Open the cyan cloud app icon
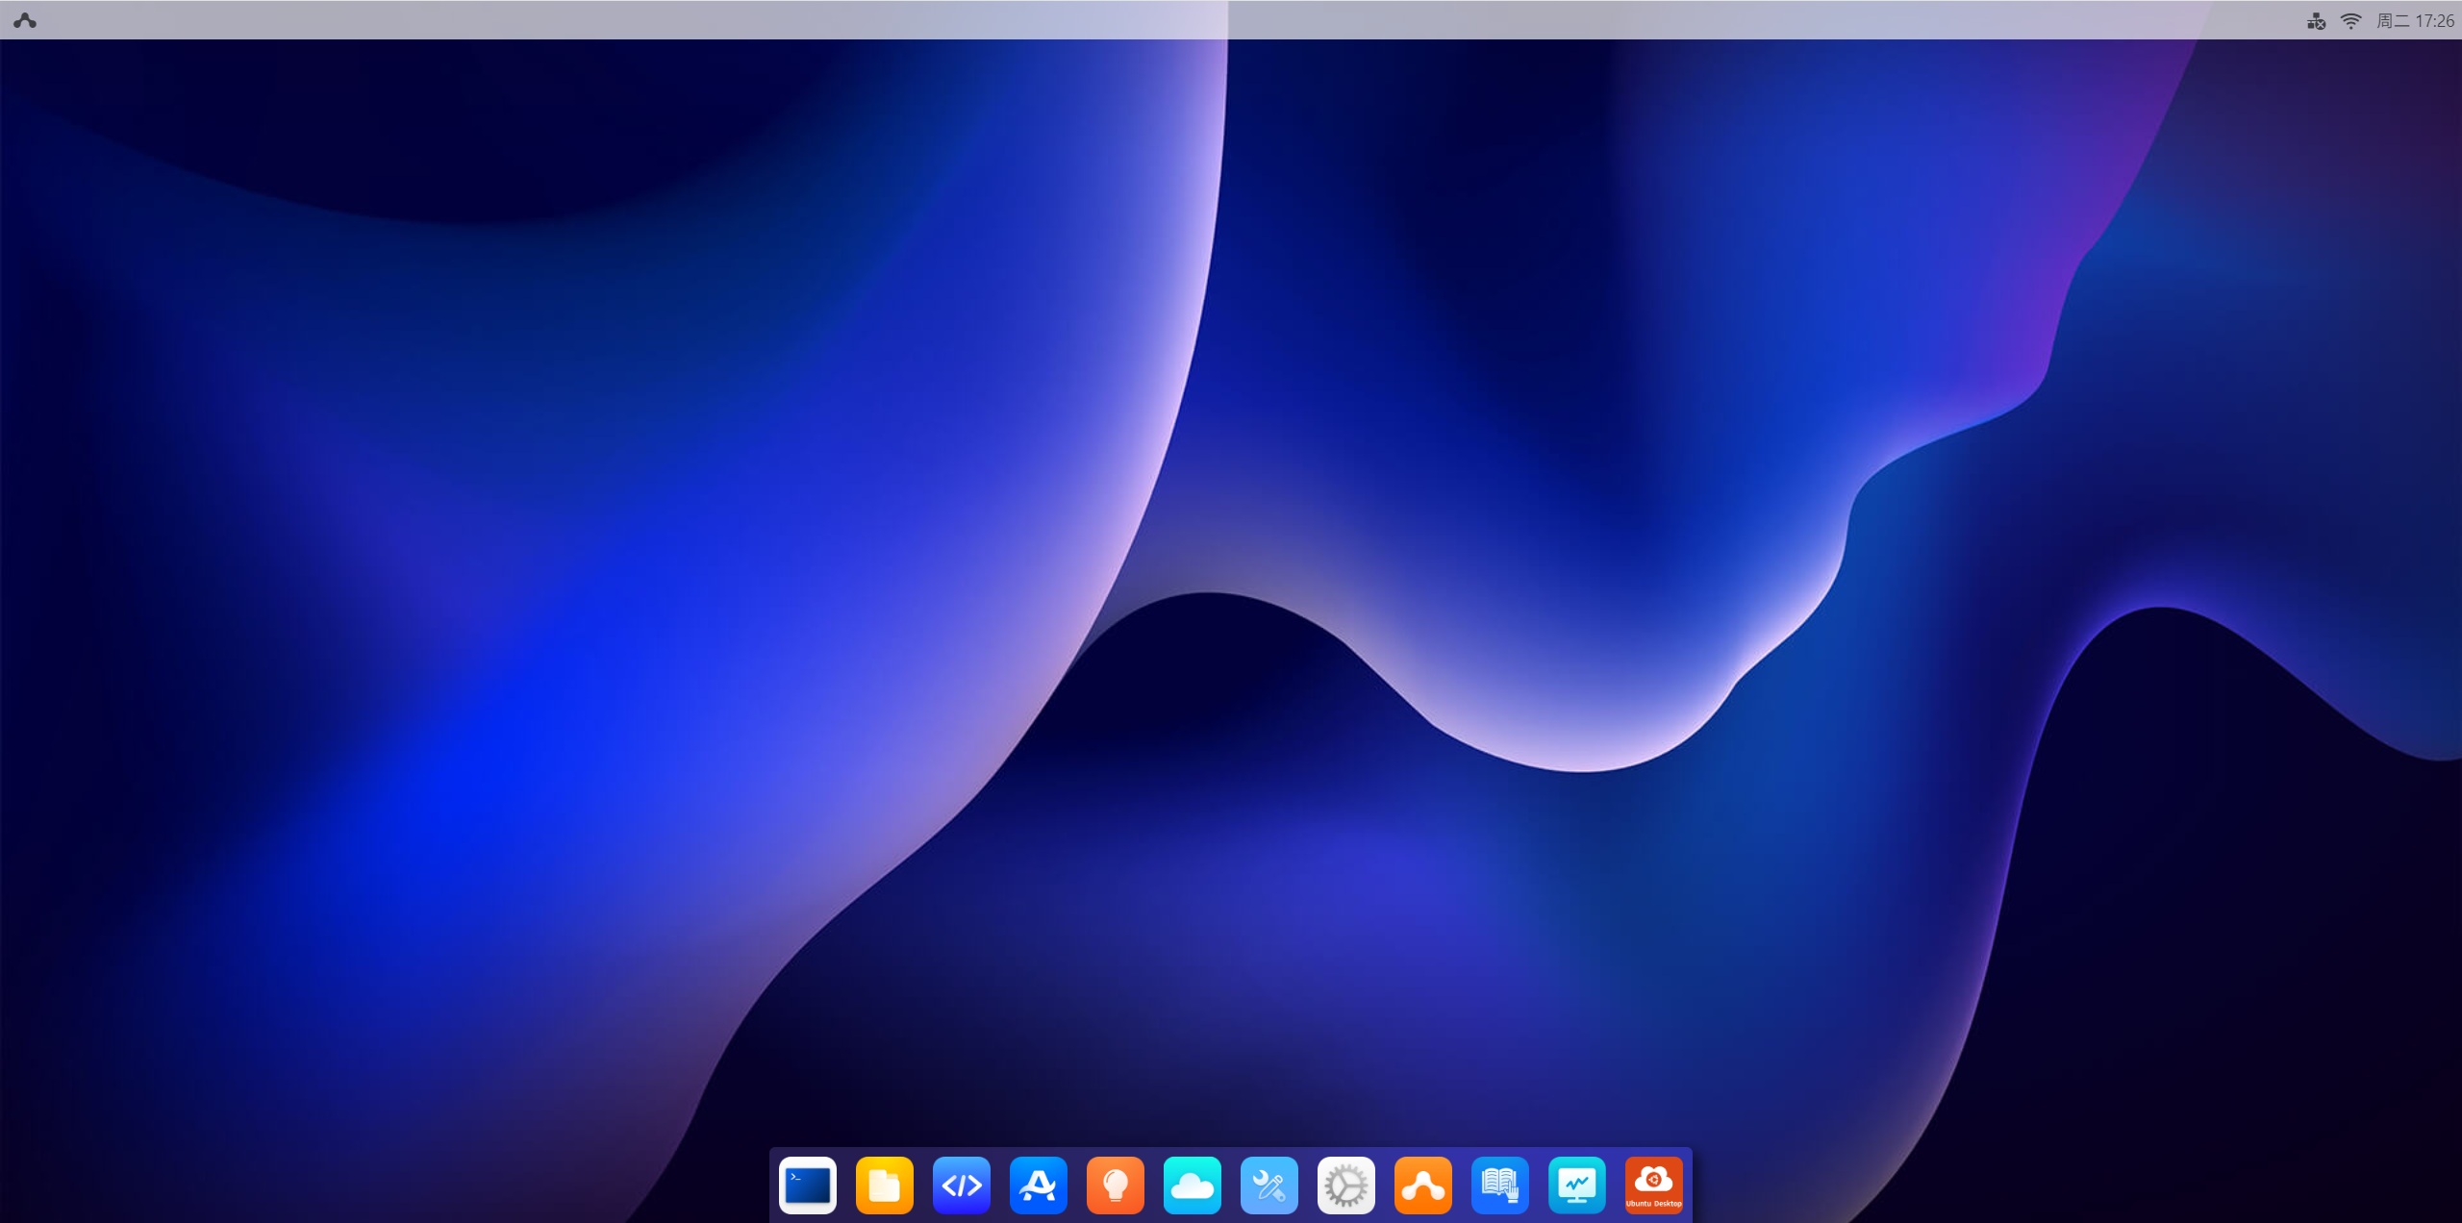2462x1223 pixels. 1192,1185
